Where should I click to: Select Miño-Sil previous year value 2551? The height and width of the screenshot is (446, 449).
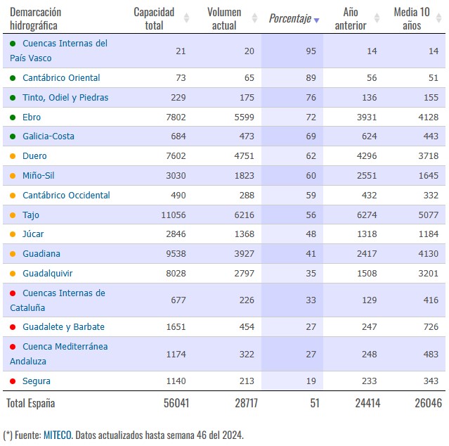367,175
